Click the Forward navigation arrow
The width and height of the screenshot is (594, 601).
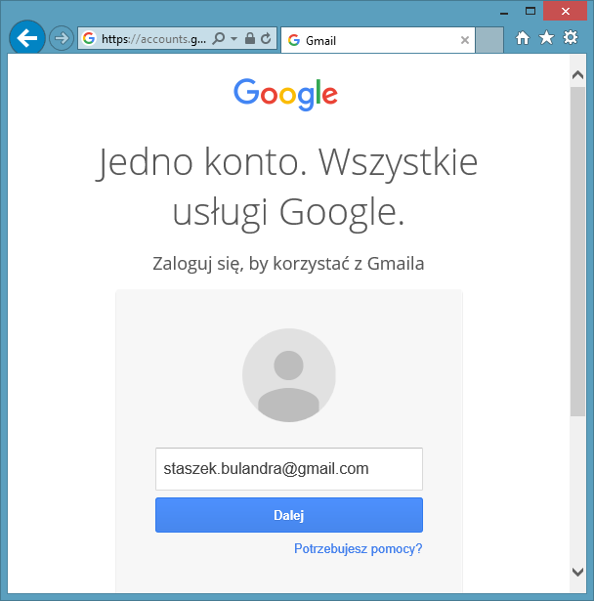click(x=62, y=38)
